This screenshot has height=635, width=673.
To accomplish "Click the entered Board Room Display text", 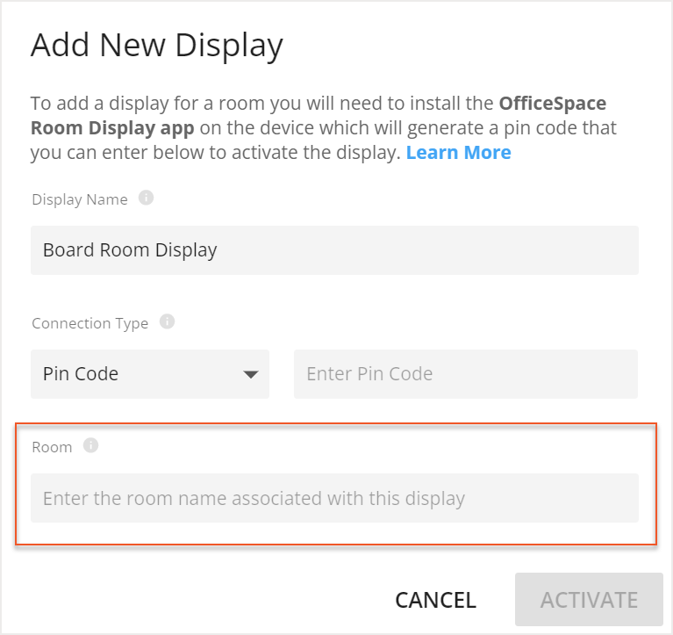I will point(130,250).
